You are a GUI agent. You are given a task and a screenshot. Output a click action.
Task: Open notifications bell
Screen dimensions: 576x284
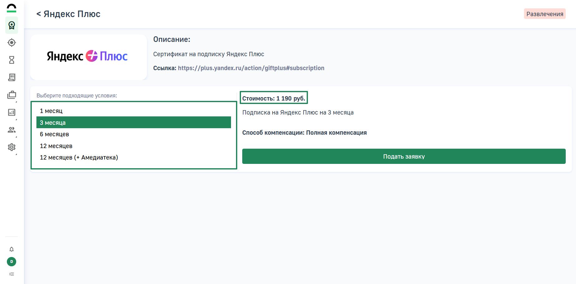[x=12, y=249]
